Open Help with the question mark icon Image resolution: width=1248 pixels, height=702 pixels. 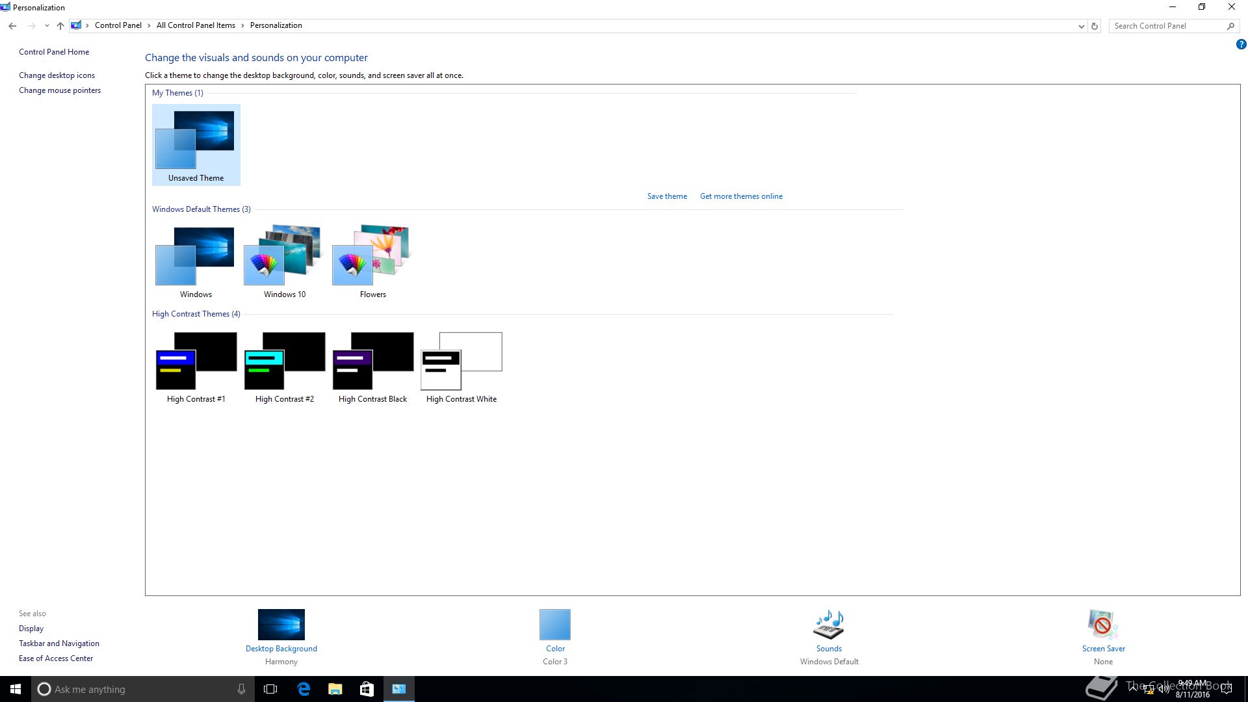click(x=1241, y=45)
